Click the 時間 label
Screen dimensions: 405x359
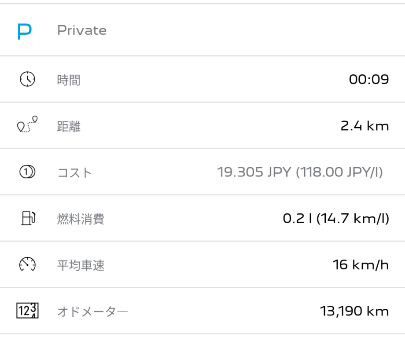click(x=69, y=81)
